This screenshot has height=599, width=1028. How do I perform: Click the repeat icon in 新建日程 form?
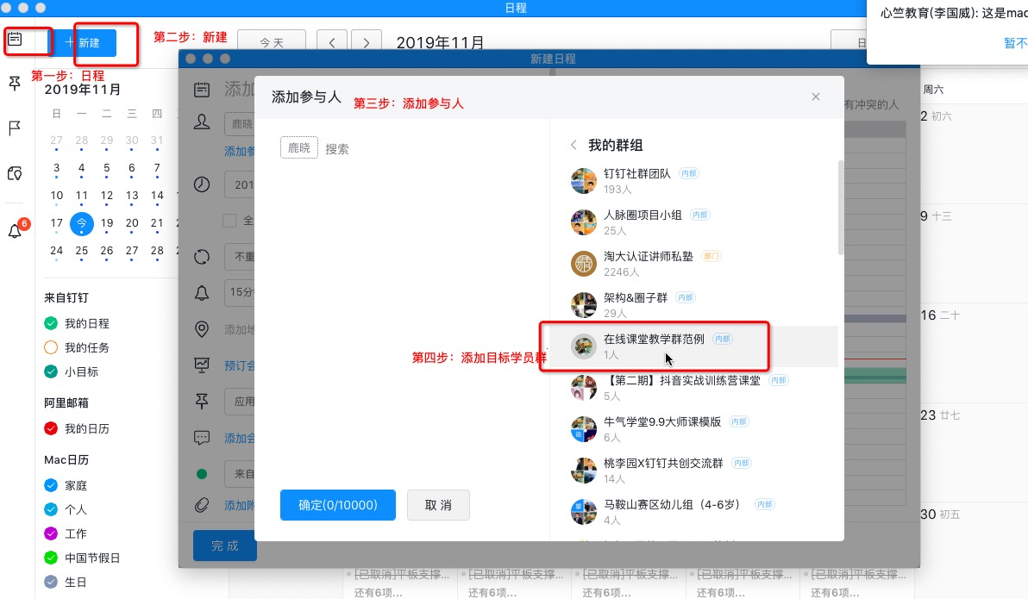click(202, 257)
